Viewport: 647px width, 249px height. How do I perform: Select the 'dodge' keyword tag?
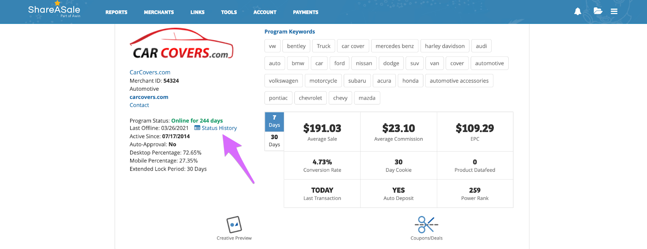click(391, 63)
